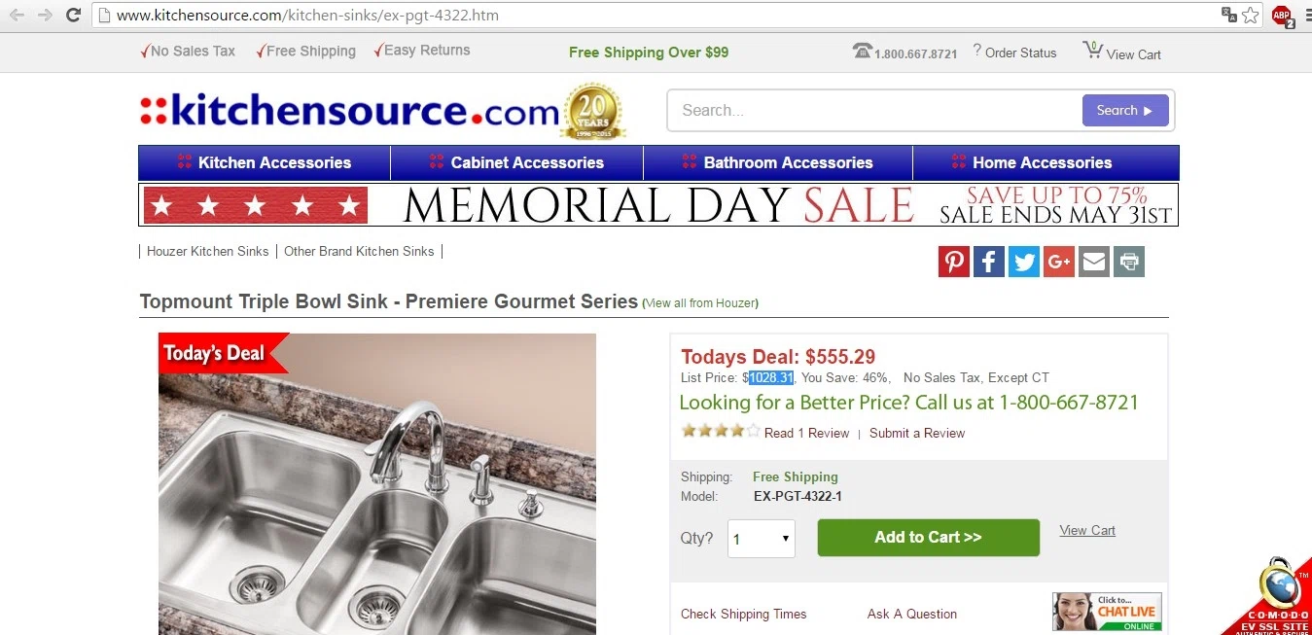Share product on Pinterest
1312x635 pixels.
pyautogui.click(x=953, y=262)
